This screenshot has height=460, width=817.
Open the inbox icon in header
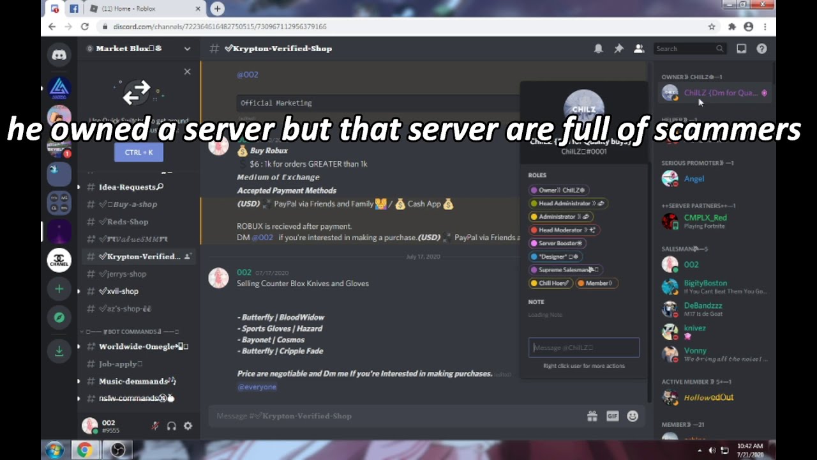pos(741,49)
